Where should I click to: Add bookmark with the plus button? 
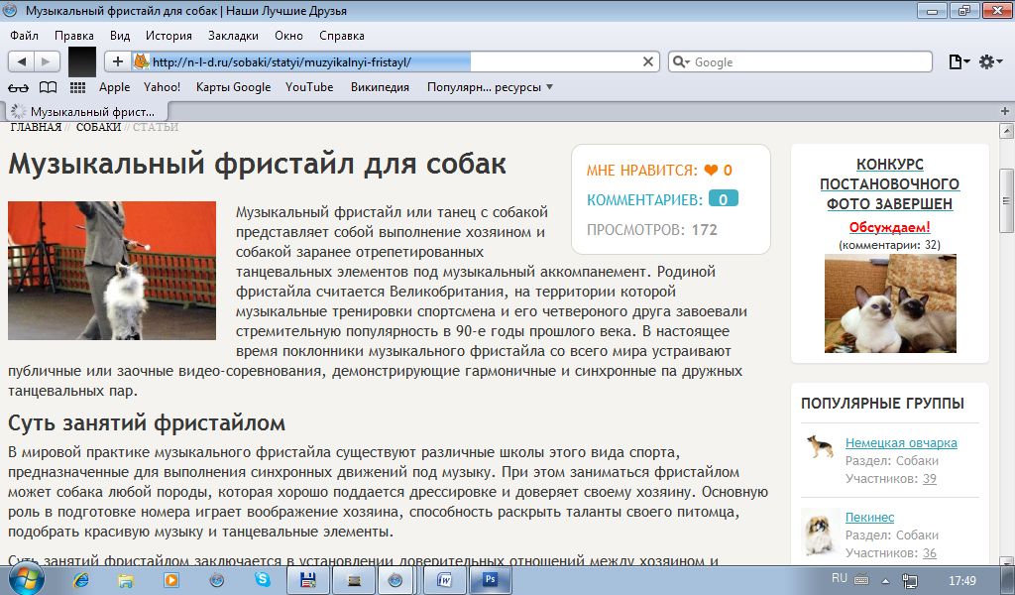[118, 61]
